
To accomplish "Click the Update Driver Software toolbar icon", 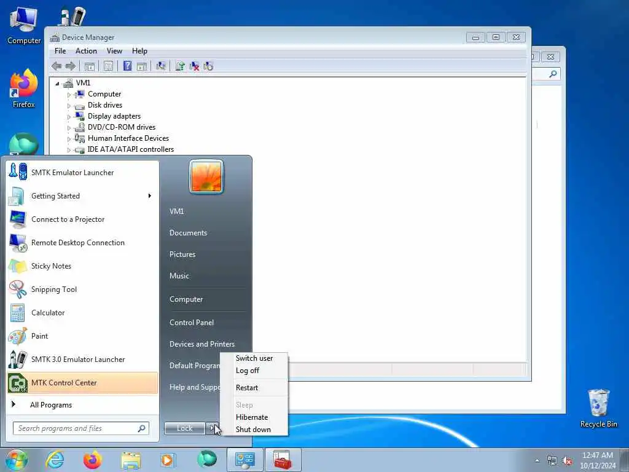I will [180, 66].
